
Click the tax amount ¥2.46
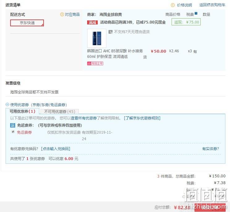point(174,51)
